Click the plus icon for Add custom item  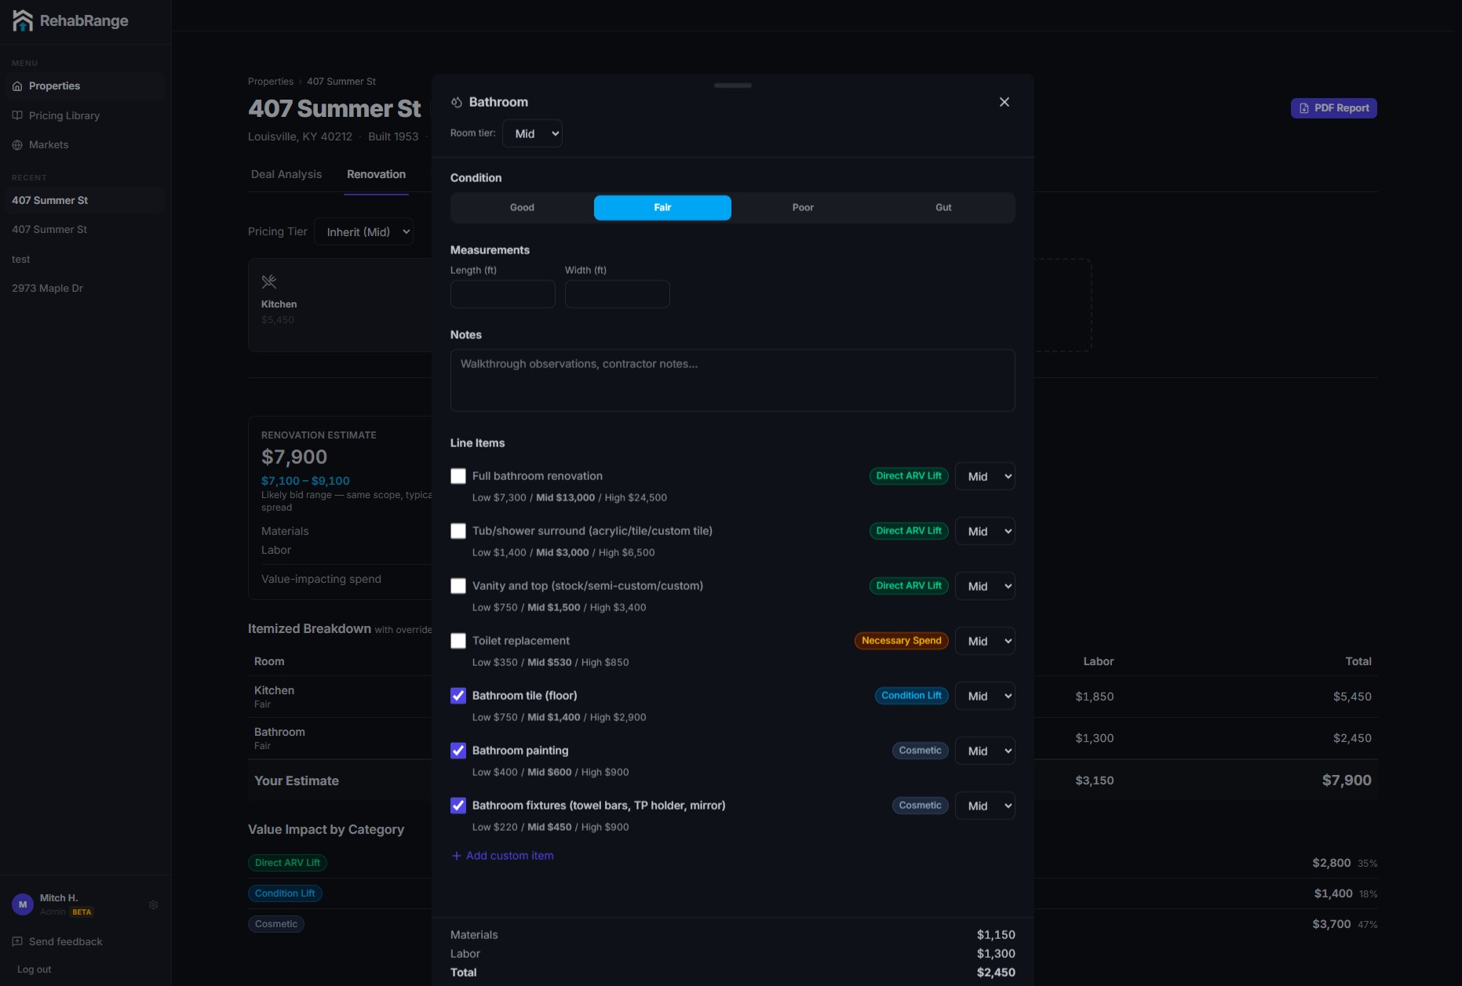point(457,856)
